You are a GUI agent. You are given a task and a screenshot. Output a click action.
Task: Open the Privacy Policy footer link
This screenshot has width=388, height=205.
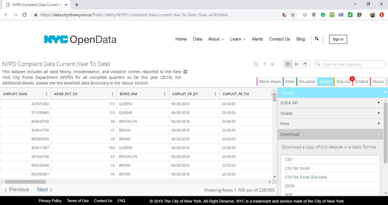pos(50,201)
